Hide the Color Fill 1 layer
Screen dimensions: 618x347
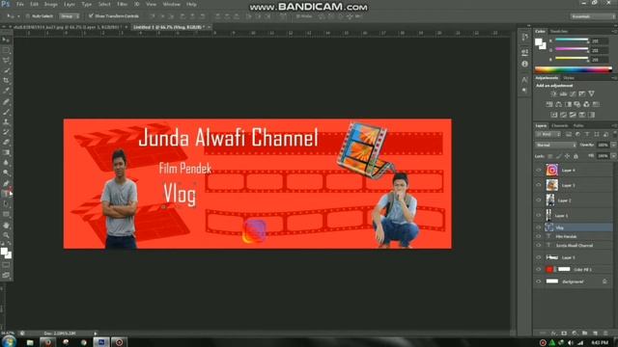tap(539, 270)
